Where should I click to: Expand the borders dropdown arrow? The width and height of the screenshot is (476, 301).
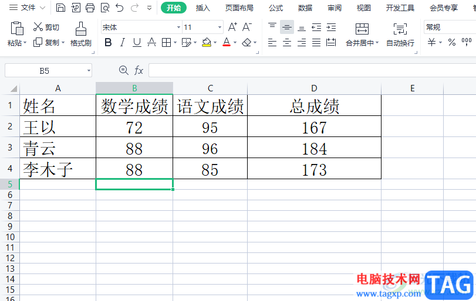pos(175,43)
